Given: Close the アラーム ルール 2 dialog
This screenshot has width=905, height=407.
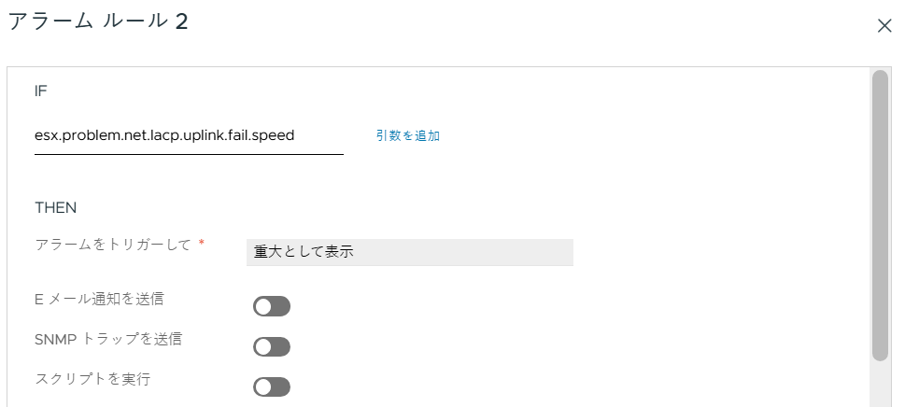Looking at the screenshot, I should pos(884,26).
